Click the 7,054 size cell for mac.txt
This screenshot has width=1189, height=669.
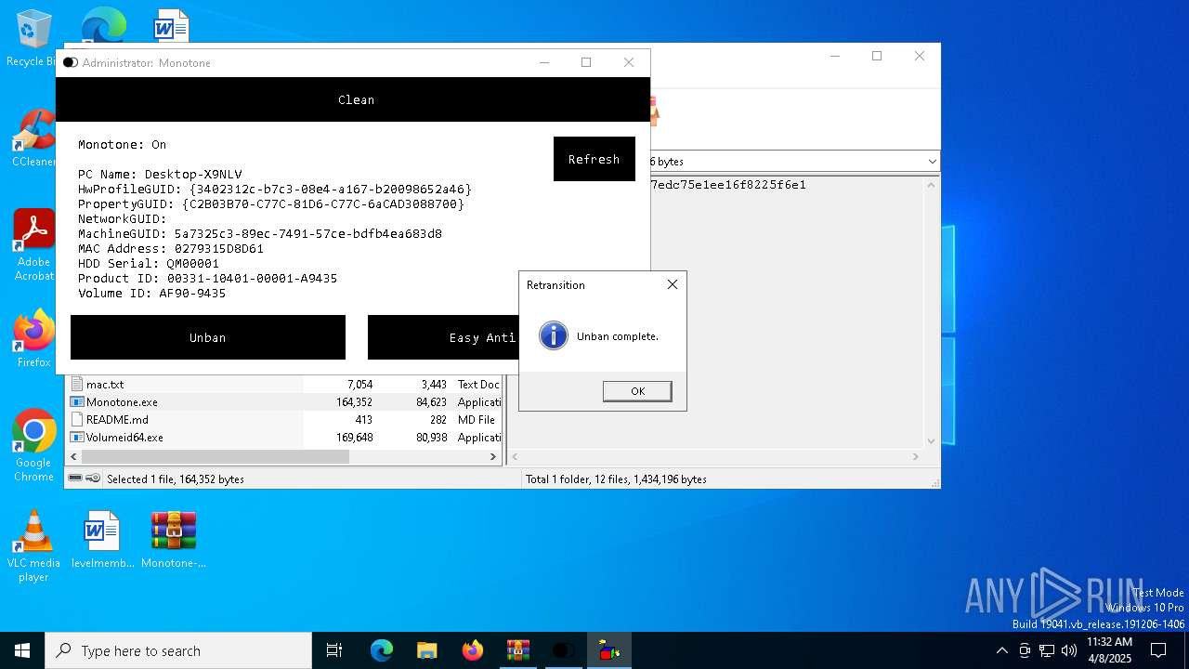click(x=359, y=384)
